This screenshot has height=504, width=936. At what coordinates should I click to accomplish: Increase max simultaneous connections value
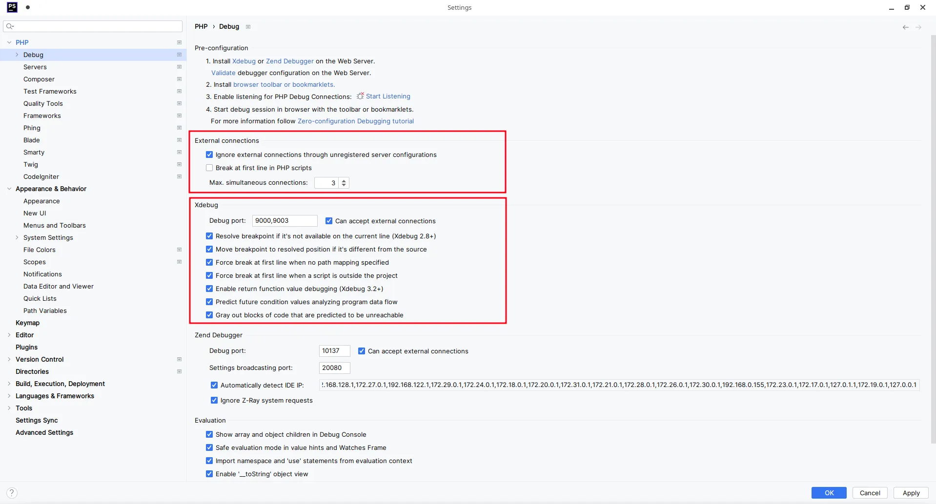[x=344, y=180]
